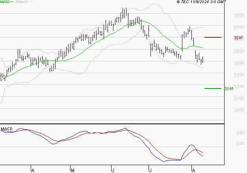This screenshot has width=247, height=173.
Task: Select the red resistance line at 3597
Action: (x=213, y=37)
